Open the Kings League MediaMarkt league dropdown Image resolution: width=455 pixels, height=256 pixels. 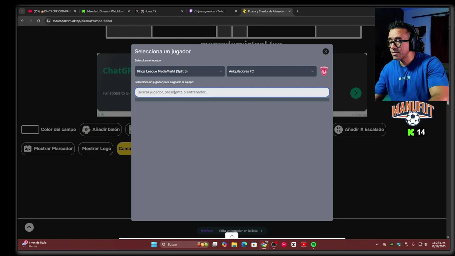[x=180, y=71]
